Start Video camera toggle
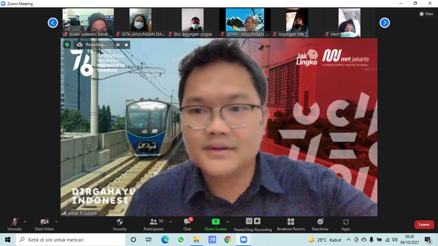The height and width of the screenshot is (246, 438). click(x=44, y=222)
